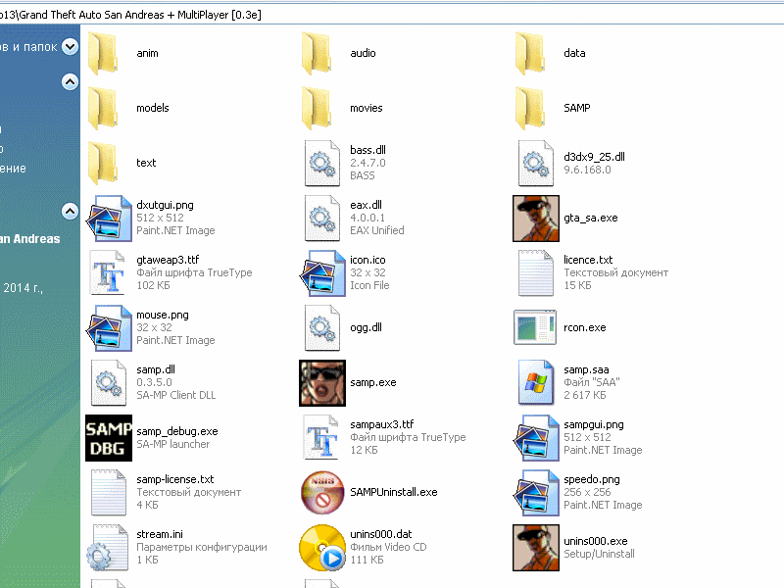This screenshot has width=784, height=588.
Task: Click the "speedo.png" file name
Action: tap(592, 479)
